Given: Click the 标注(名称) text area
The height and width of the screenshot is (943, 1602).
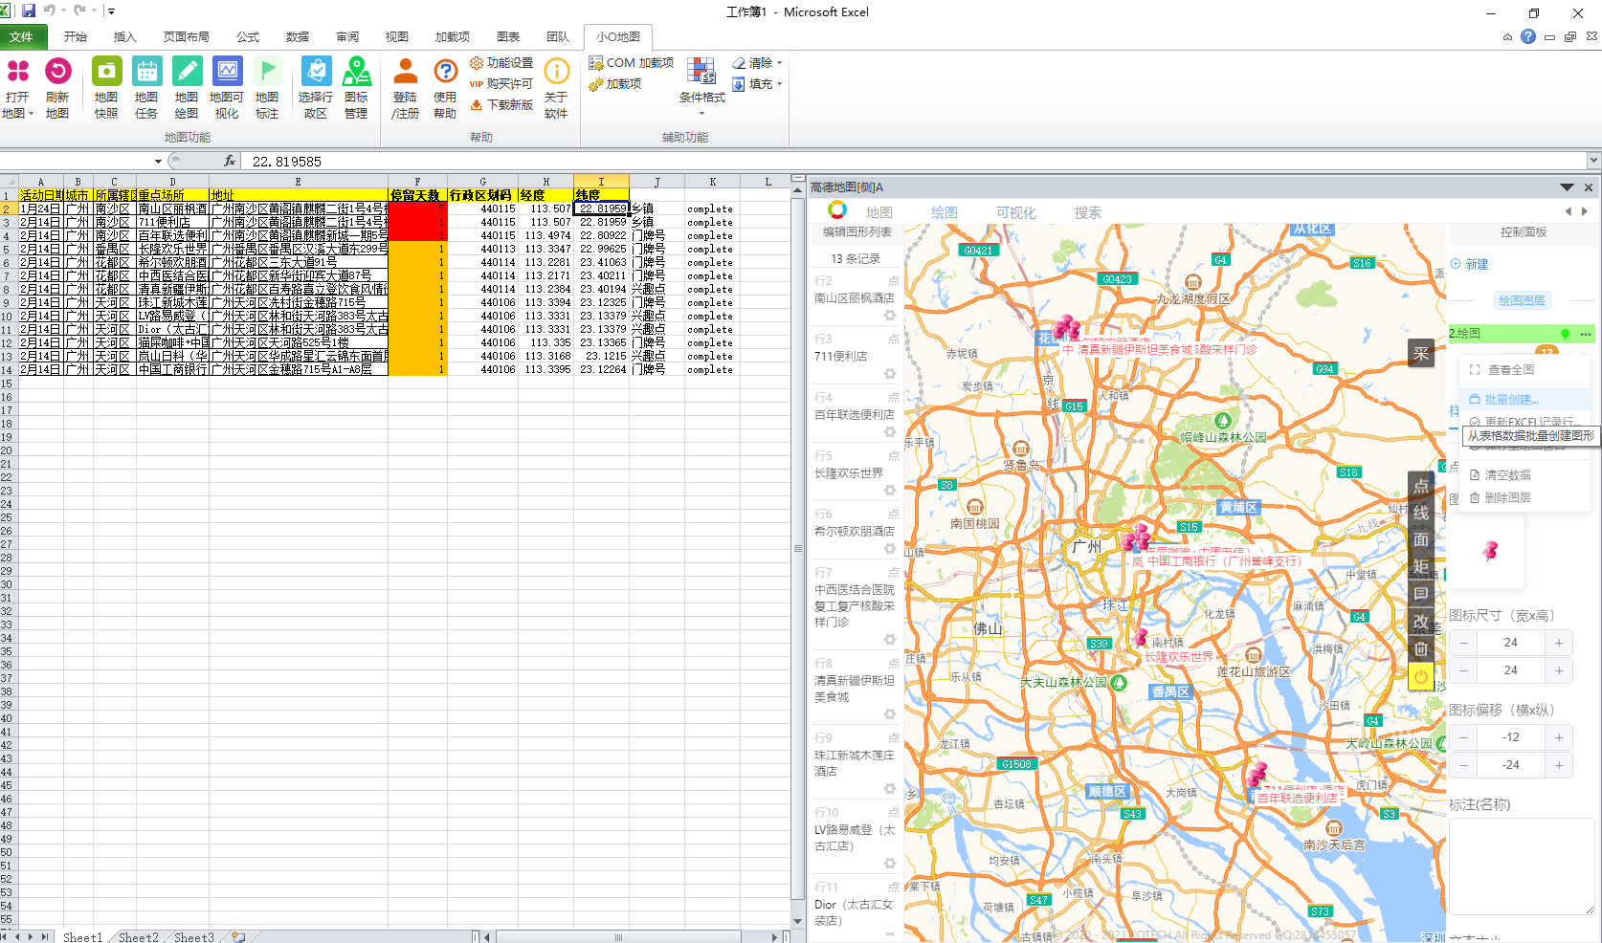Looking at the screenshot, I should (x=1522, y=866).
